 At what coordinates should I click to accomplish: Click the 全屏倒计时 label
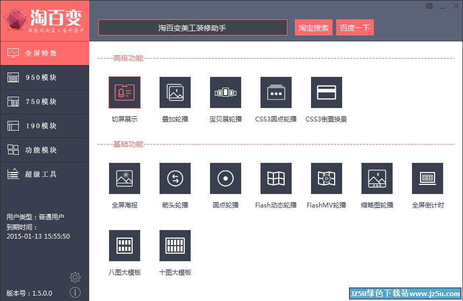click(x=428, y=205)
